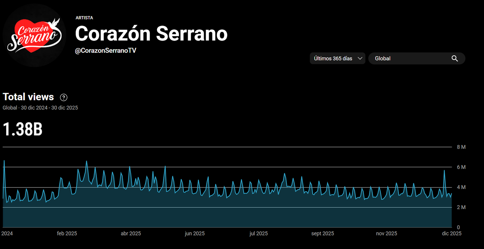Open the @CorazonSerranoTV channel handle
484x249 pixels.
coord(106,51)
